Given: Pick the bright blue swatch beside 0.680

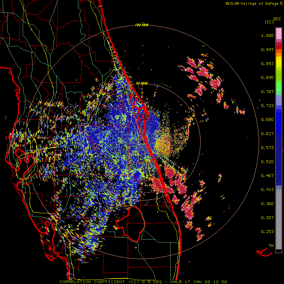Looking at the screenshot, I should tap(279, 121).
